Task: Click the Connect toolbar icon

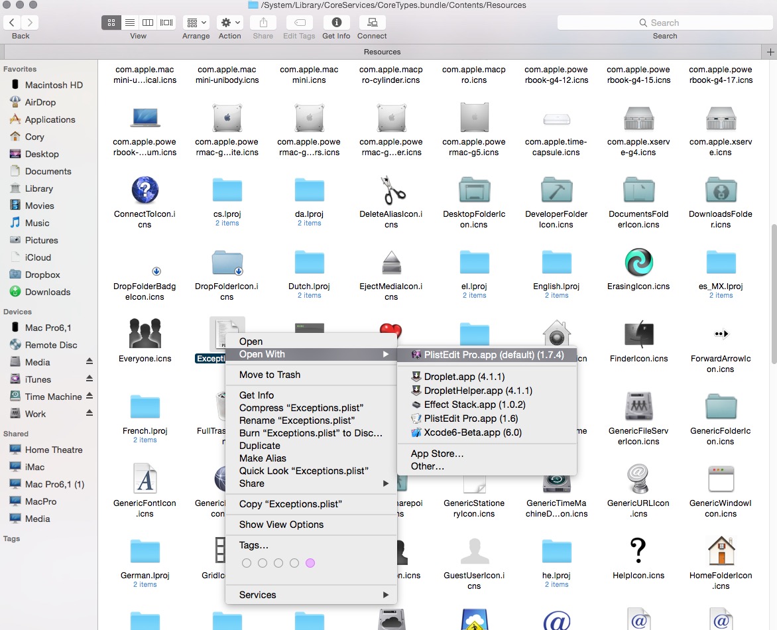Action: [372, 23]
